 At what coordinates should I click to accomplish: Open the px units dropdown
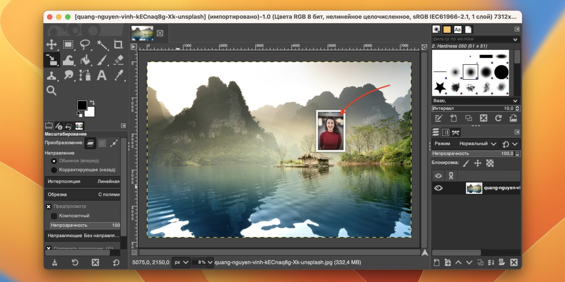pos(181,262)
